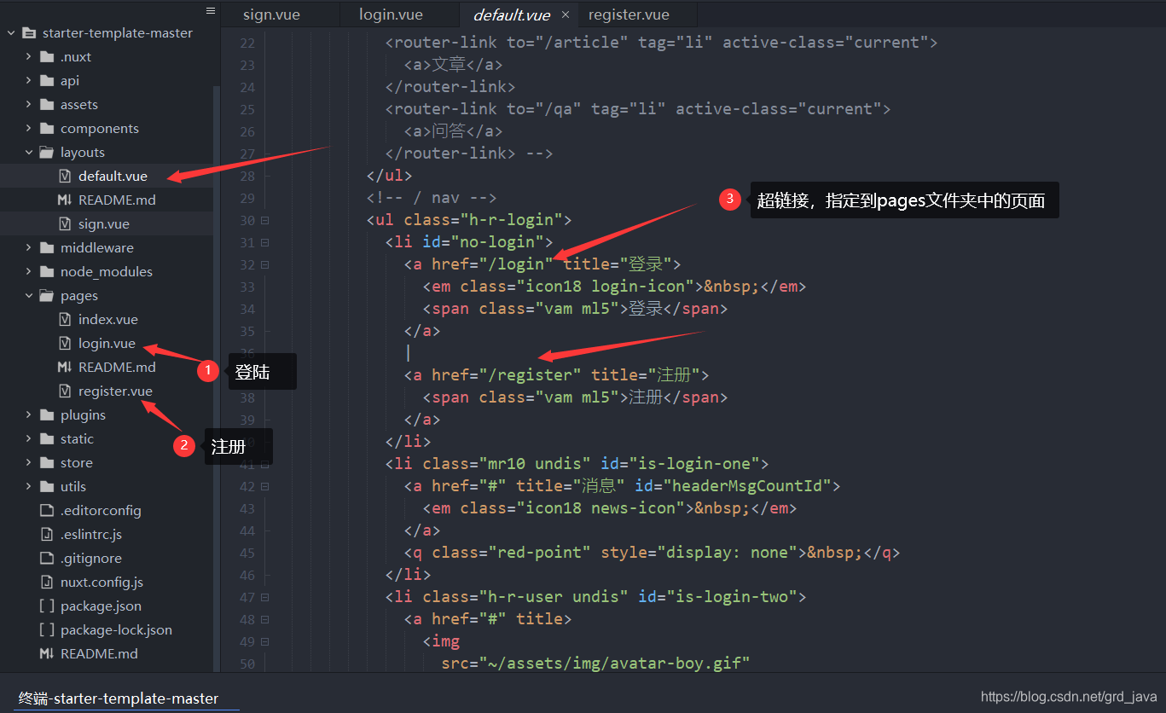This screenshot has height=713, width=1166.
Task: Click the folder icon of node_modules
Action: tap(47, 272)
